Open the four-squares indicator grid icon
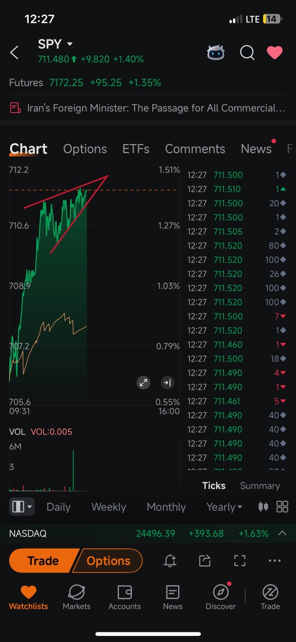 (282, 507)
